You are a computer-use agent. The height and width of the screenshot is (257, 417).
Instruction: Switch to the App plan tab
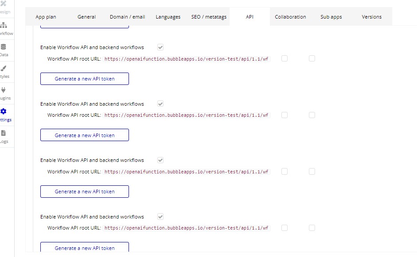click(x=46, y=17)
